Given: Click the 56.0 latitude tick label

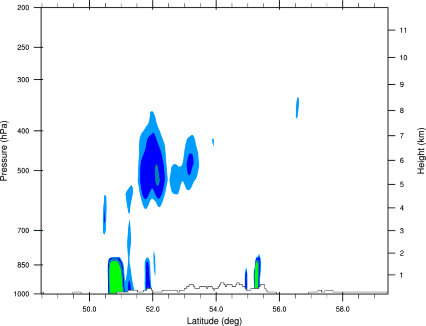Looking at the screenshot, I should click(x=280, y=309).
